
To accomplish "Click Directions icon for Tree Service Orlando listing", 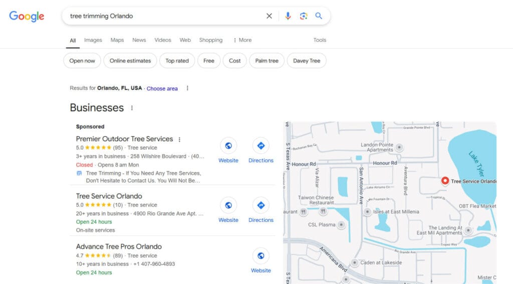I will (x=261, y=205).
